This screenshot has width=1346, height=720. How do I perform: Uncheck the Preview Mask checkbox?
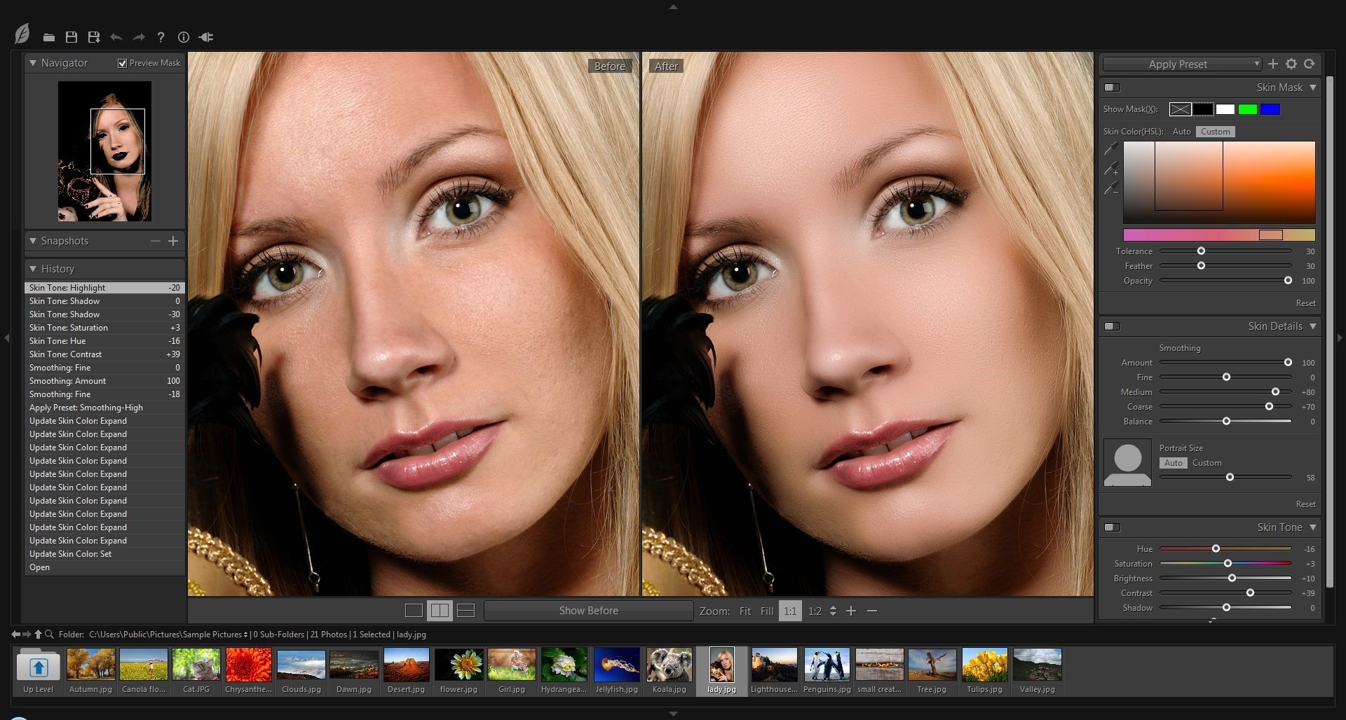coord(123,62)
